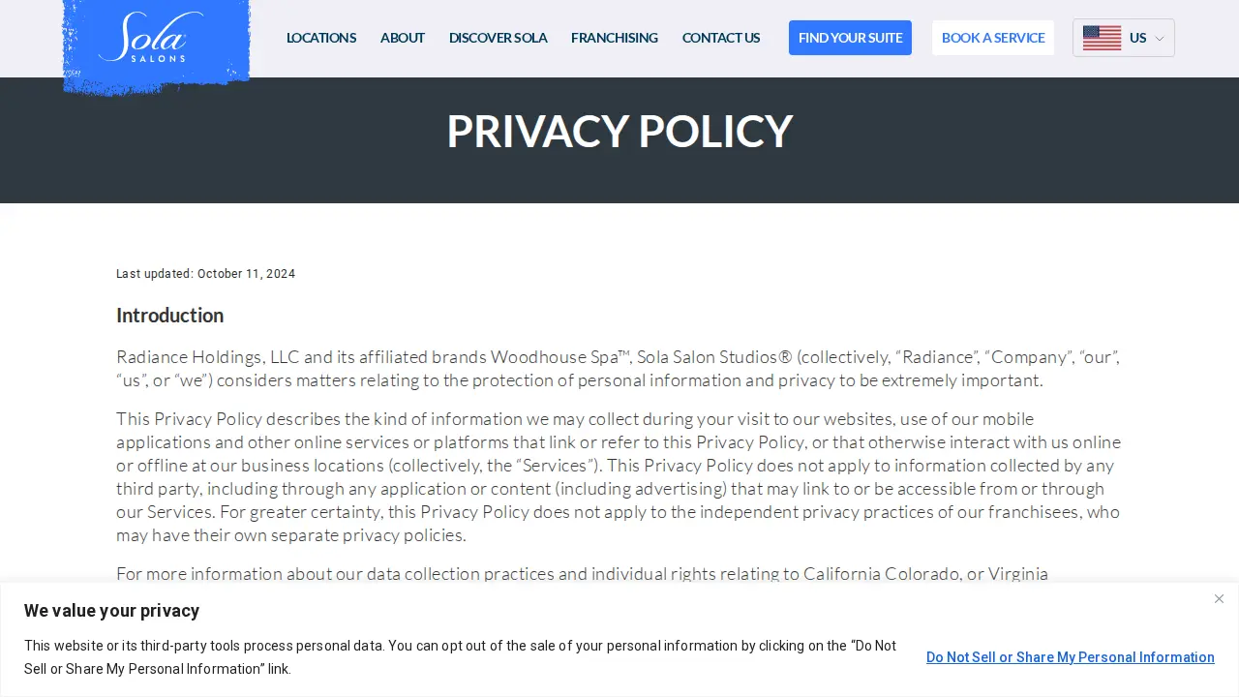Click the We value your privacy title
1239x697 pixels.
point(111,611)
